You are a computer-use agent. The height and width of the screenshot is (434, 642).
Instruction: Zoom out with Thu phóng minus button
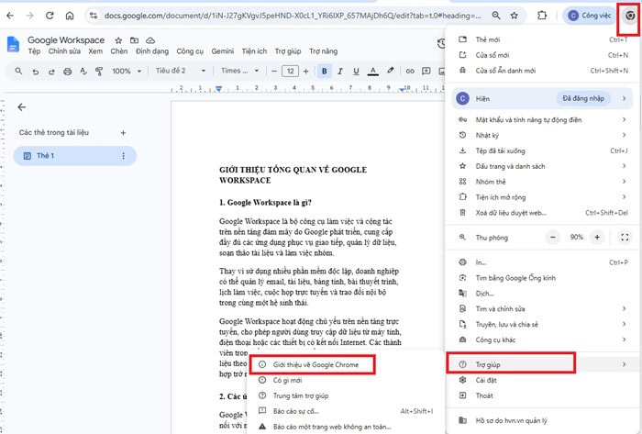point(553,238)
